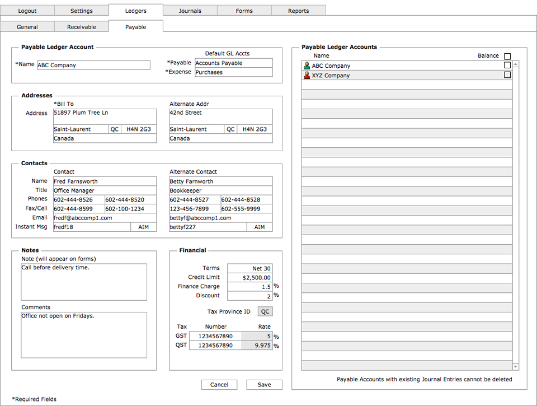Open the Reports tab
The width and height of the screenshot is (537, 406).
pos(298,11)
